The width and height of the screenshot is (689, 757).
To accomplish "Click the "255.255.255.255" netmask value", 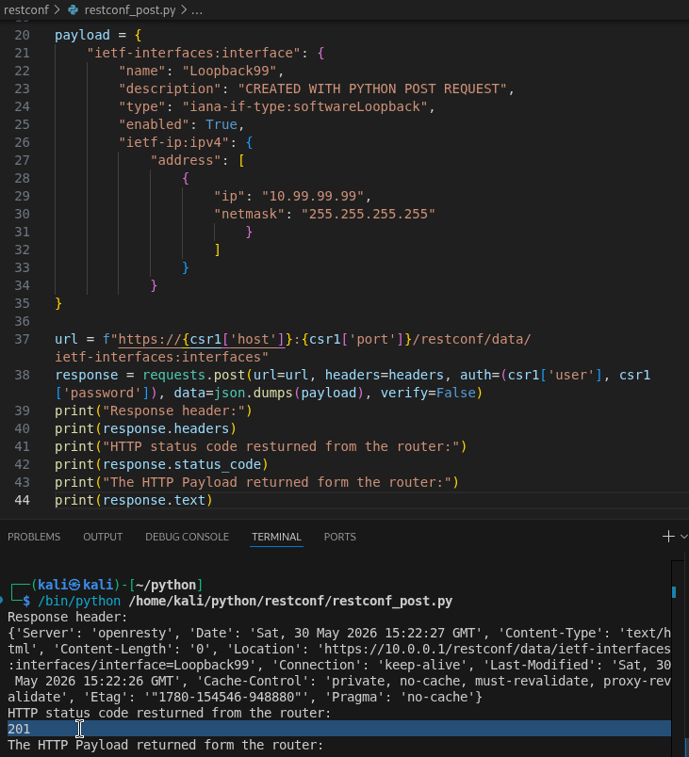I will pyautogui.click(x=369, y=214).
